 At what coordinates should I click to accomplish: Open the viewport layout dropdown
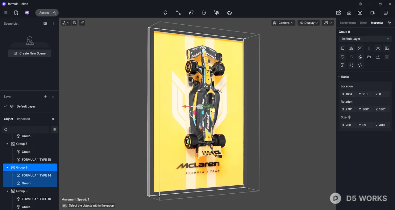click(x=328, y=23)
